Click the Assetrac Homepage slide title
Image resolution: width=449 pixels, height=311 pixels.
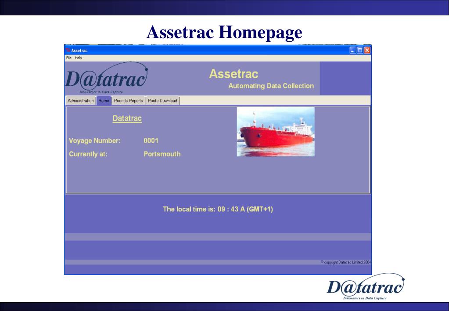[225, 32]
